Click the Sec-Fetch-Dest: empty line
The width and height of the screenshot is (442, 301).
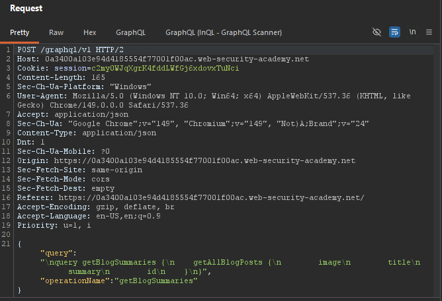tap(66, 188)
